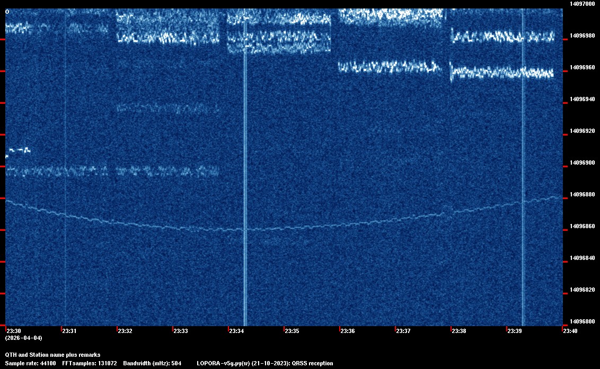Image resolution: width=600 pixels, height=369 pixels.
Task: Select the 14096900 frequency label
Action: pos(582,163)
